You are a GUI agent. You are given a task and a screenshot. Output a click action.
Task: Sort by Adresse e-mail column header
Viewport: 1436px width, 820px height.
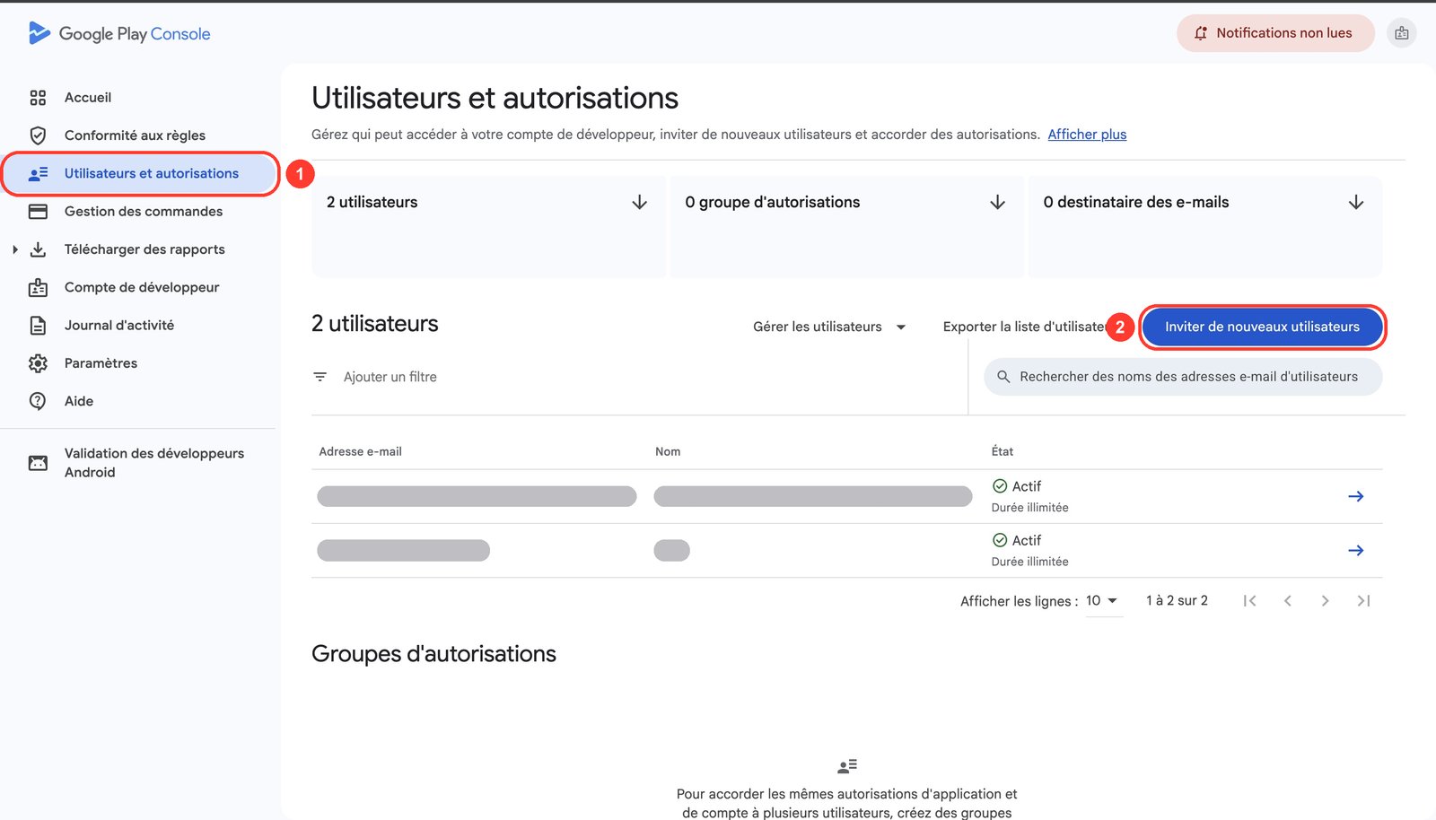click(x=360, y=451)
